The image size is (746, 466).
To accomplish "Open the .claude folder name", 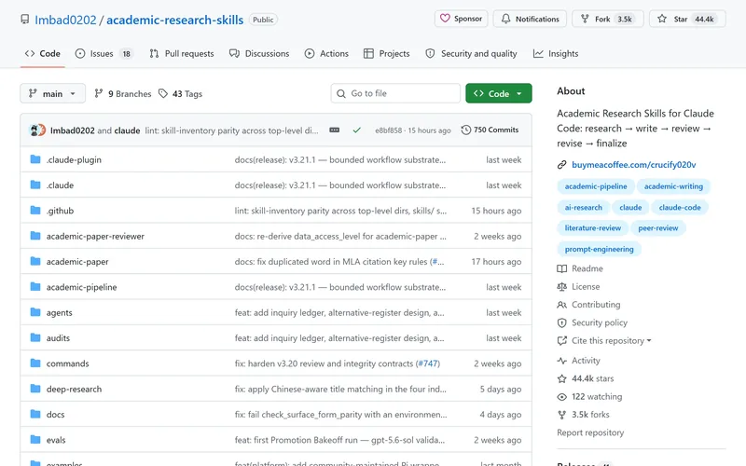I will pos(60,185).
